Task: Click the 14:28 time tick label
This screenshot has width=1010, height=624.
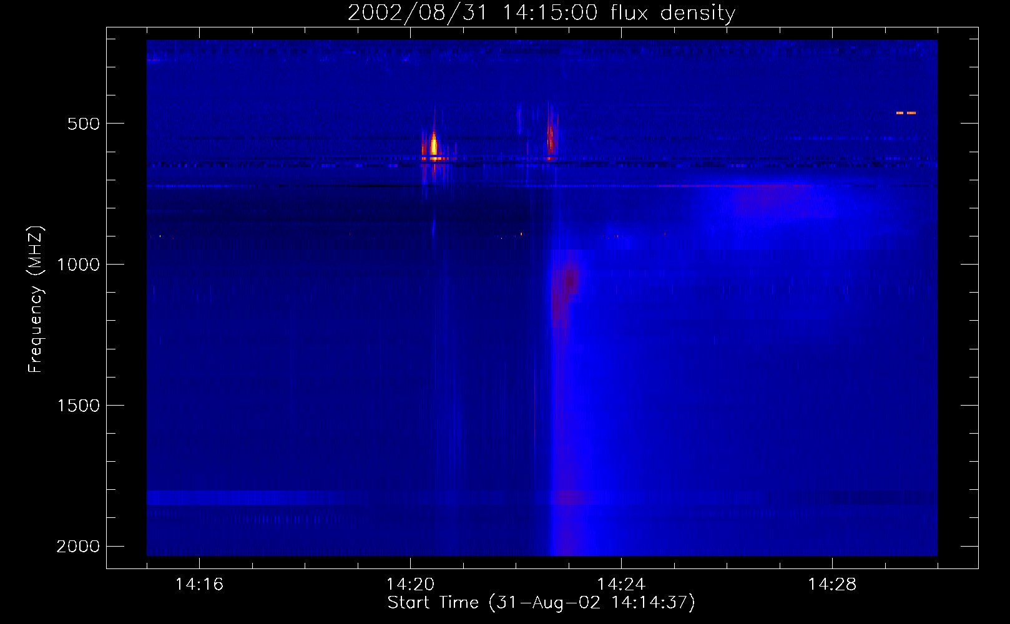Action: [x=832, y=585]
